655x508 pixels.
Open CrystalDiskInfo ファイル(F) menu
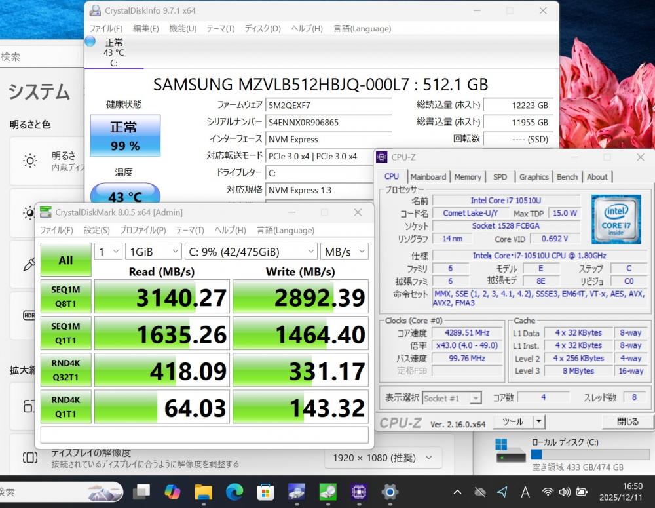(x=106, y=28)
